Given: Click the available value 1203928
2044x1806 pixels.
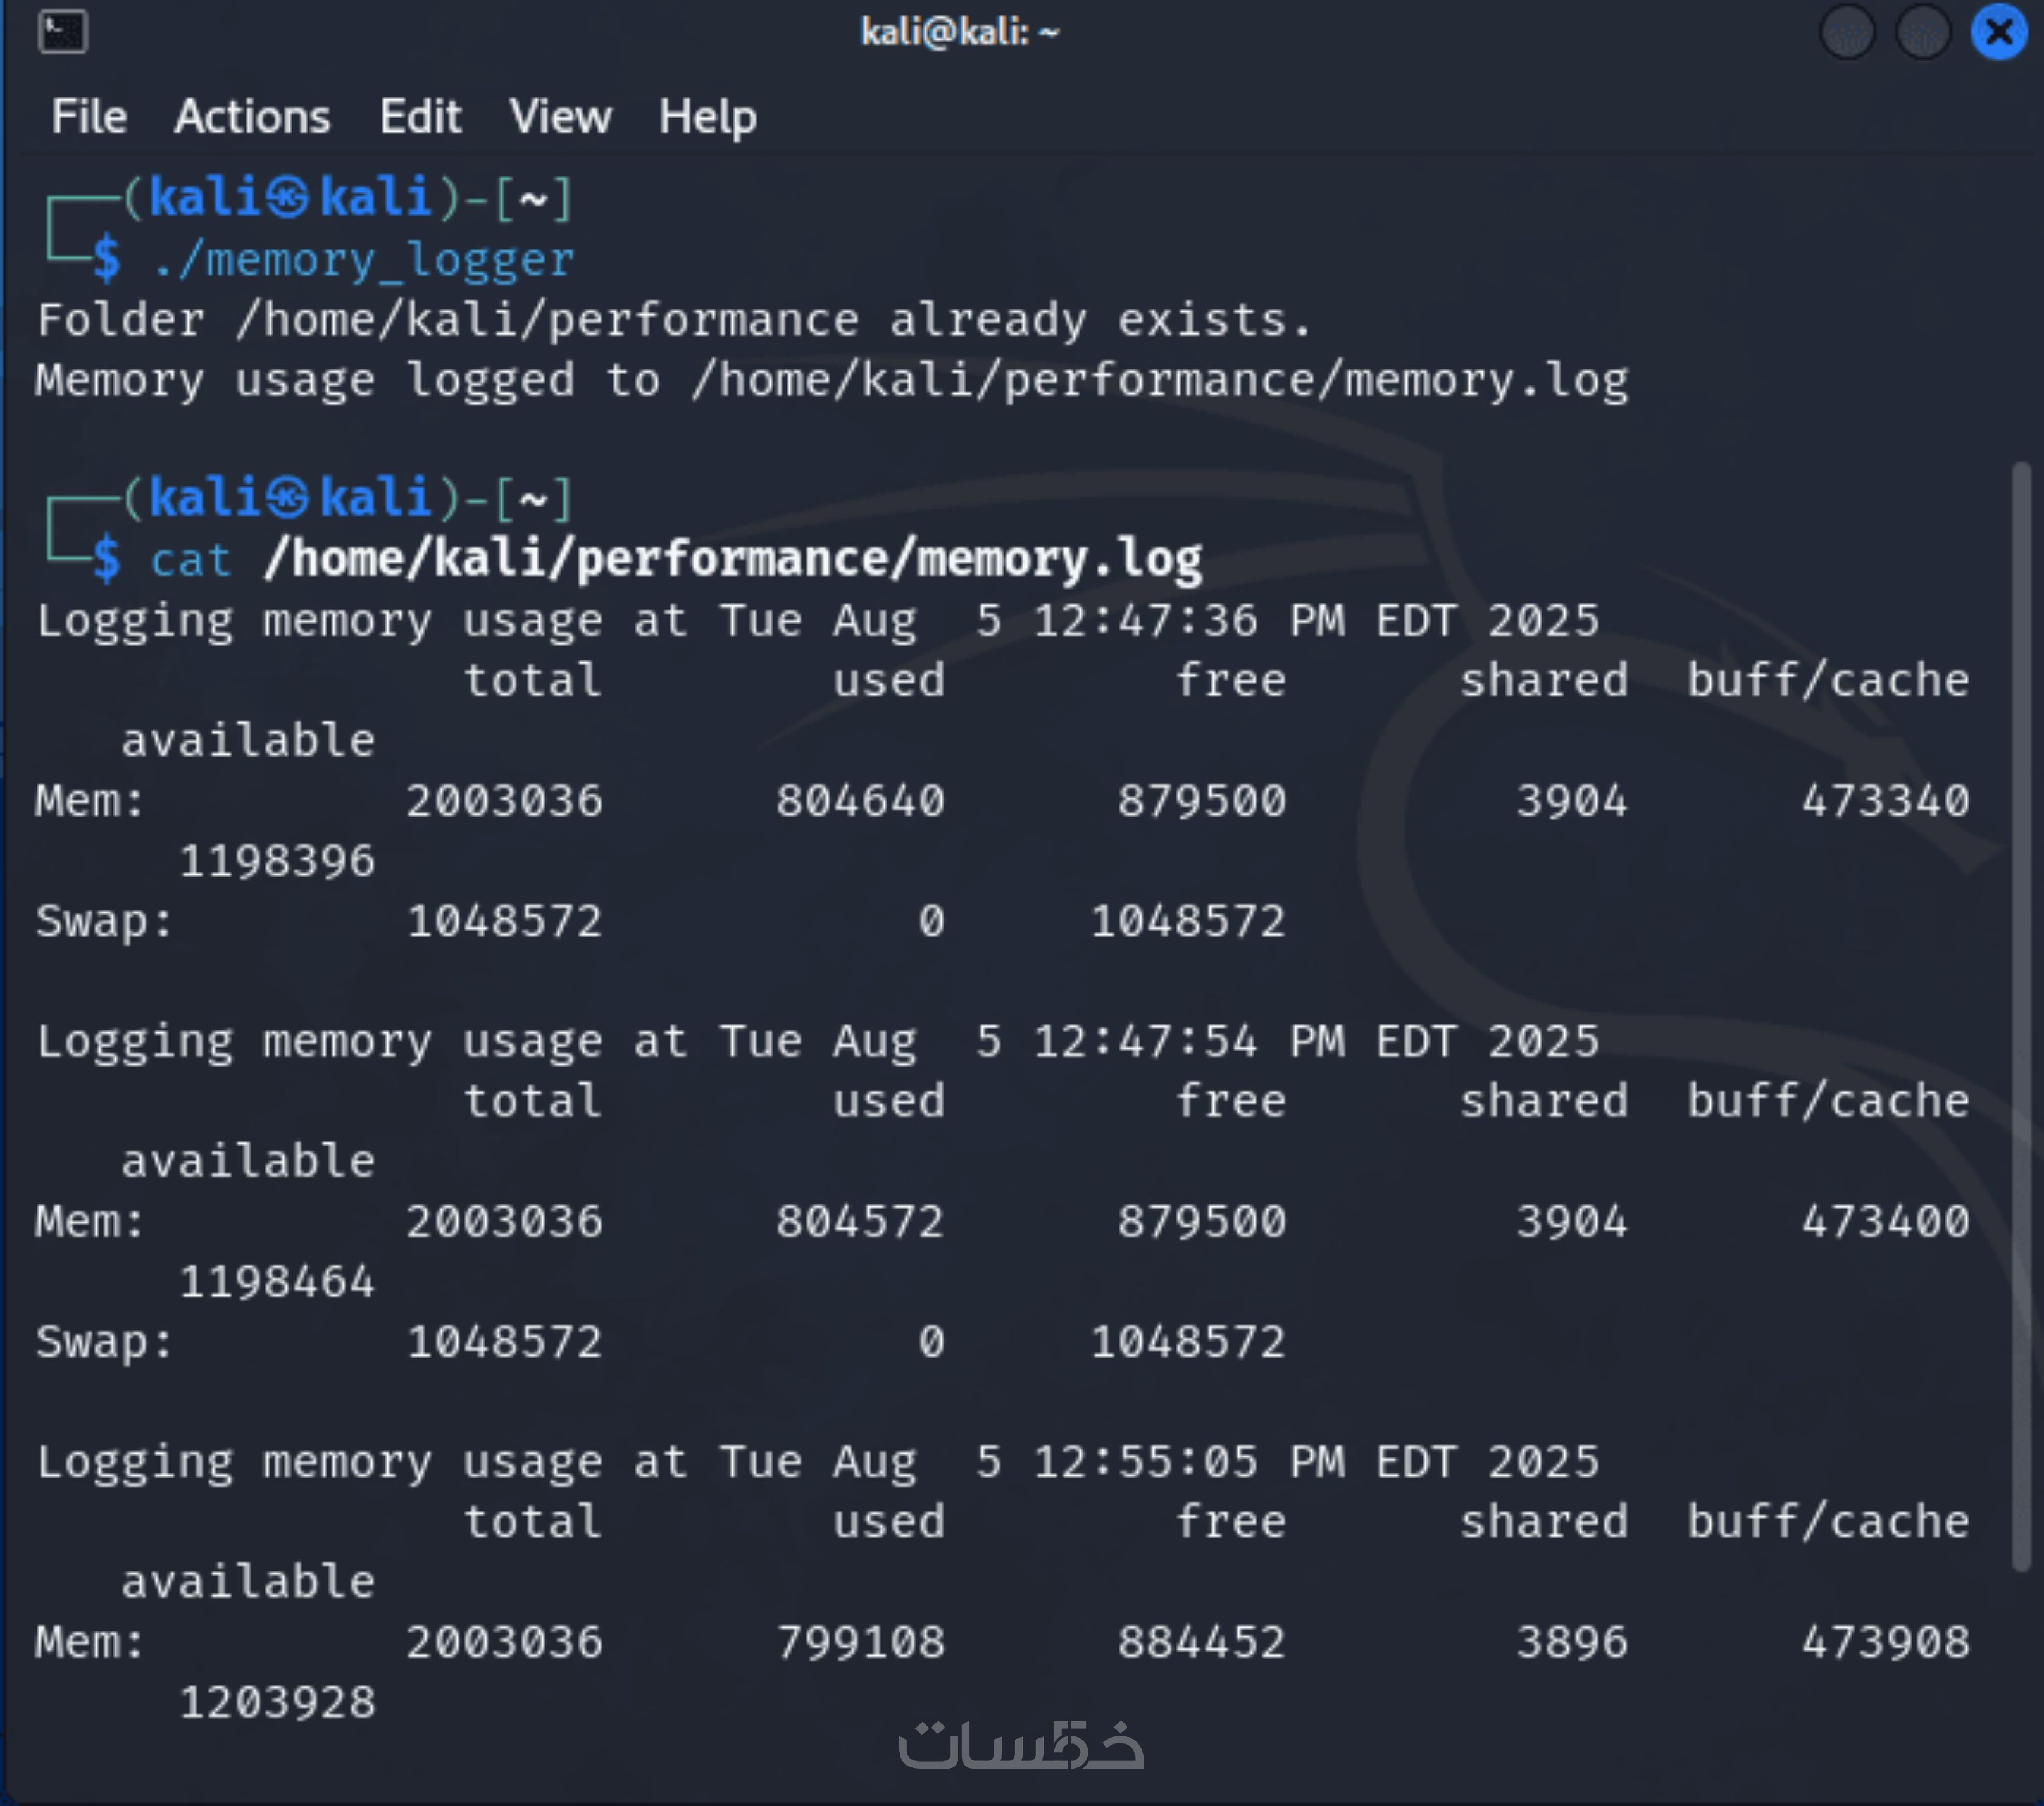Looking at the screenshot, I should coord(277,1702).
